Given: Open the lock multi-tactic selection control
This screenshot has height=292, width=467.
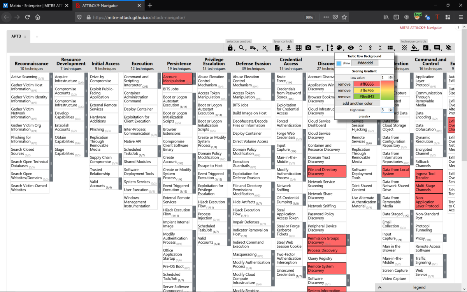Looking at the screenshot, I should [230, 48].
